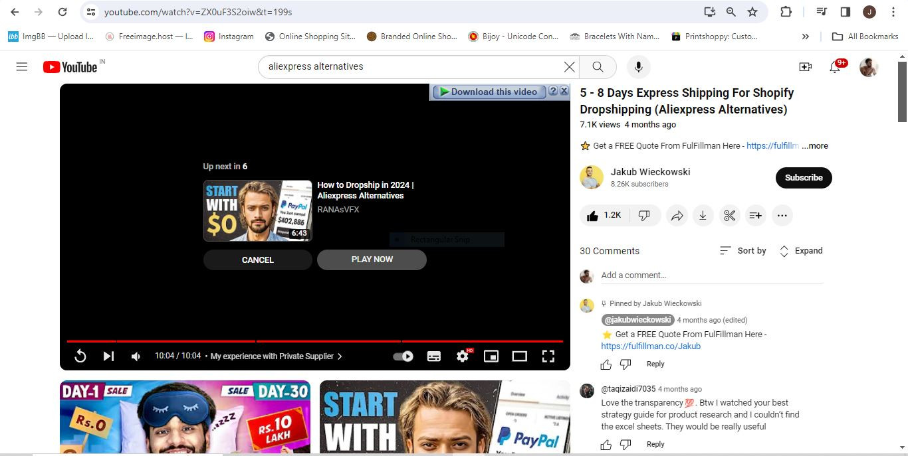908x456 pixels.
Task: Click the address bar URL
Action: pos(198,12)
